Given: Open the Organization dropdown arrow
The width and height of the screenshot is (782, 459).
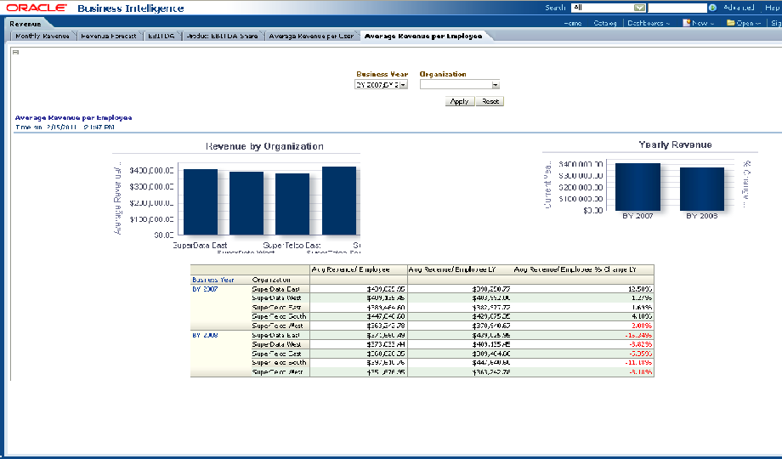Looking at the screenshot, I should point(495,85).
